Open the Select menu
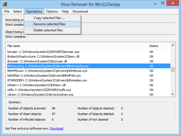This screenshot has width=181, height=136. coord(17,11)
